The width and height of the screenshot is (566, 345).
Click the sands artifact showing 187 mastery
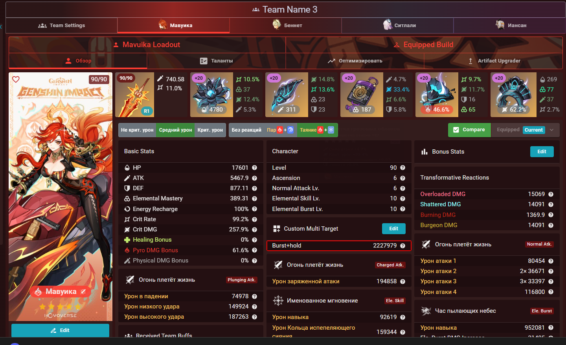click(362, 95)
